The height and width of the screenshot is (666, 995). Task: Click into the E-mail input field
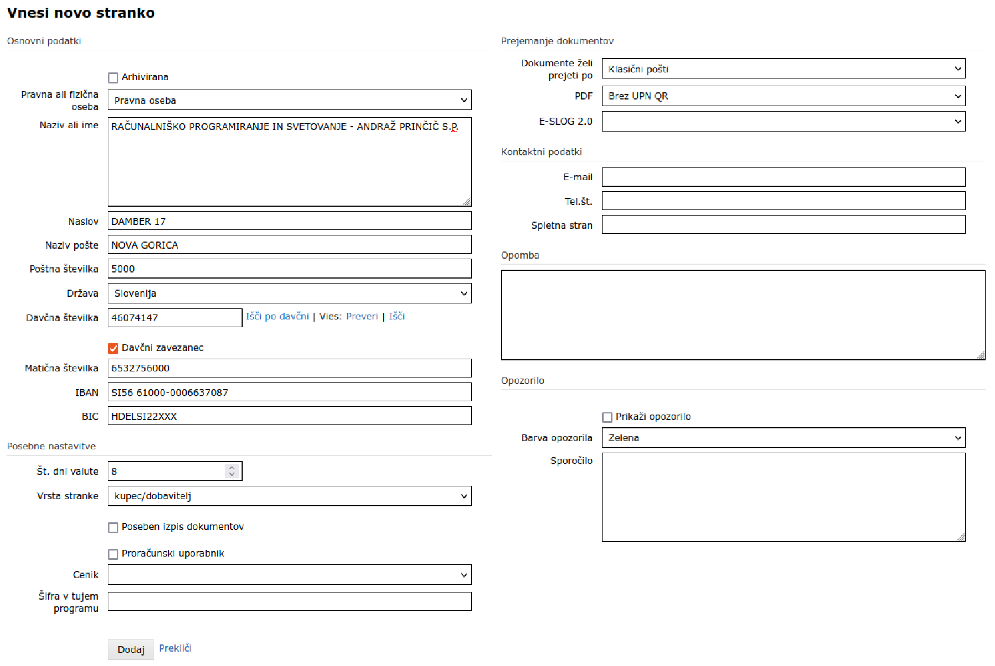click(783, 177)
